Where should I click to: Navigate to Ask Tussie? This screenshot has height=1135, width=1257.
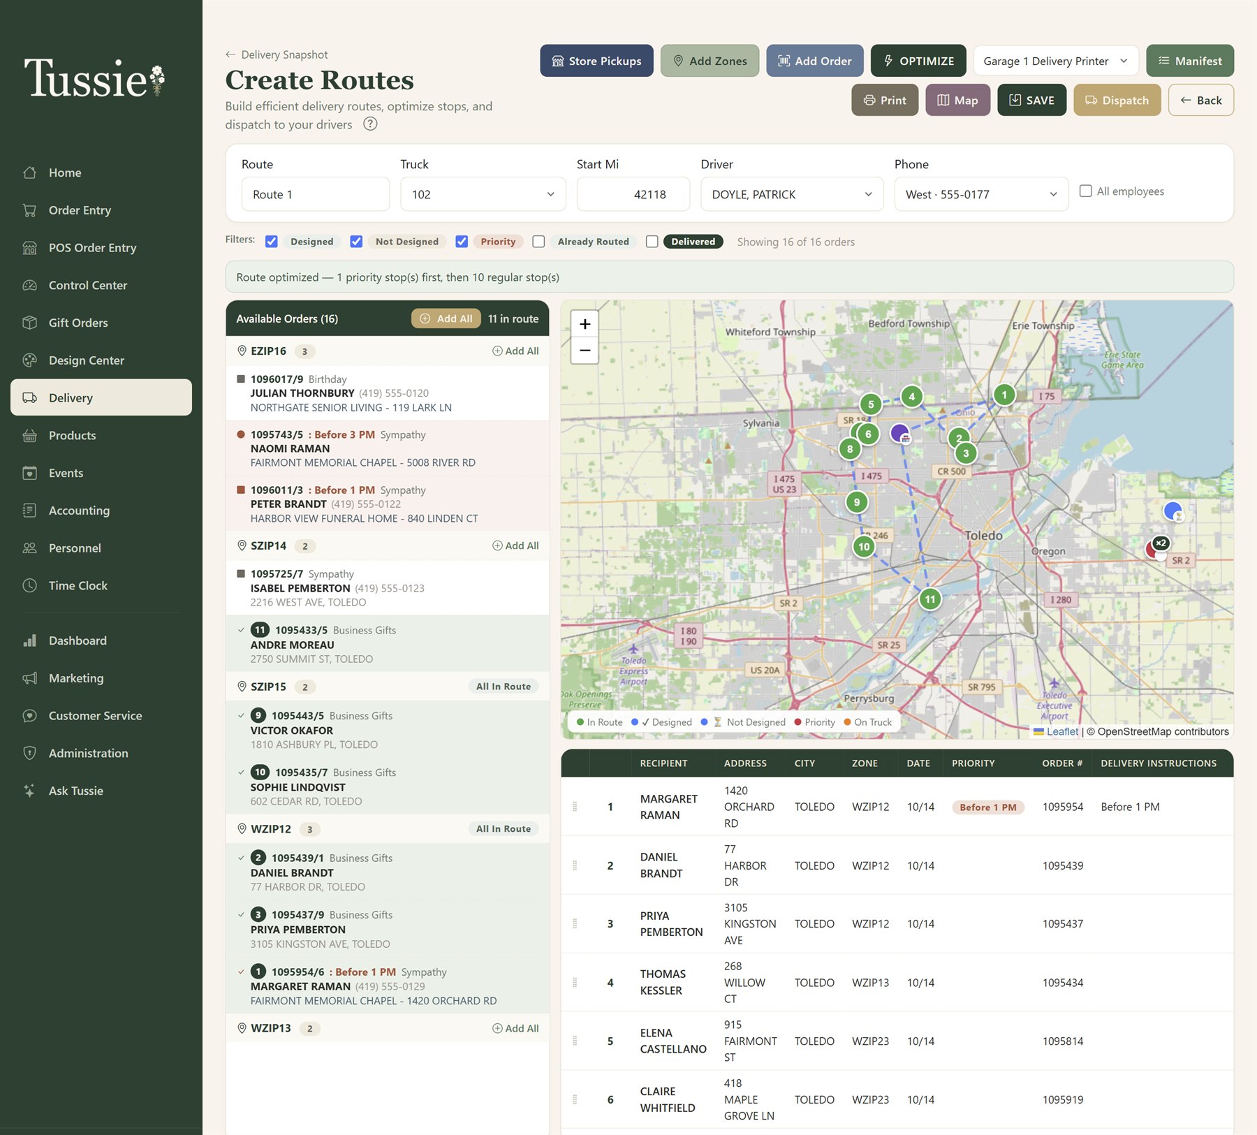click(x=101, y=791)
